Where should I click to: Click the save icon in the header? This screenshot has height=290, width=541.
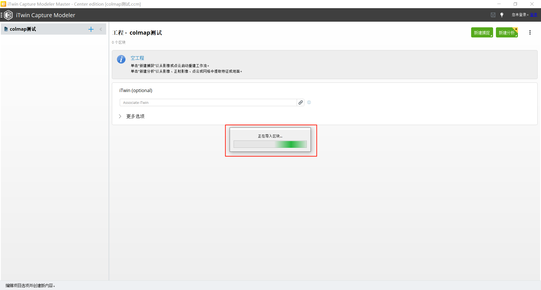[x=493, y=15]
